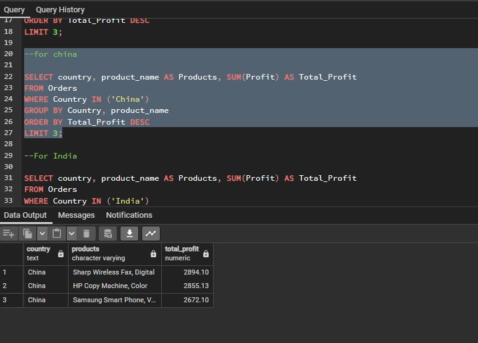Select the total_profit column header
This screenshot has width=478, height=343.
pos(187,254)
